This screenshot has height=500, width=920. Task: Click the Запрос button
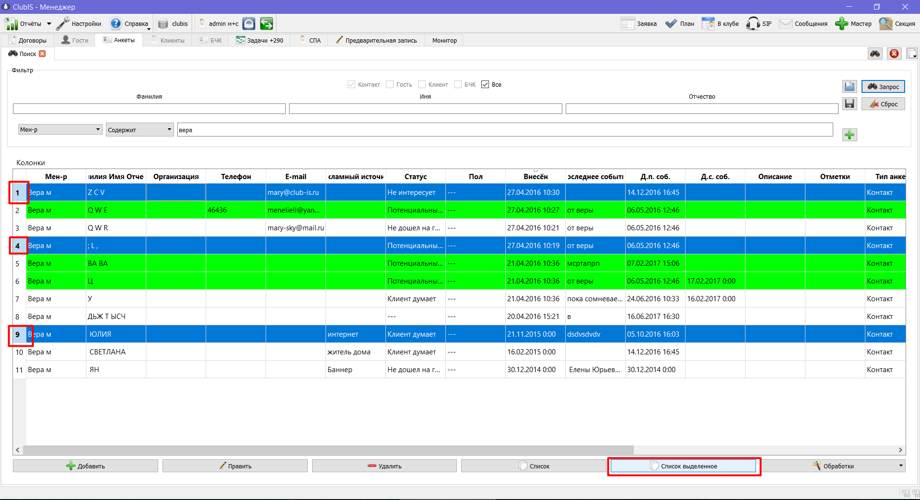point(883,86)
